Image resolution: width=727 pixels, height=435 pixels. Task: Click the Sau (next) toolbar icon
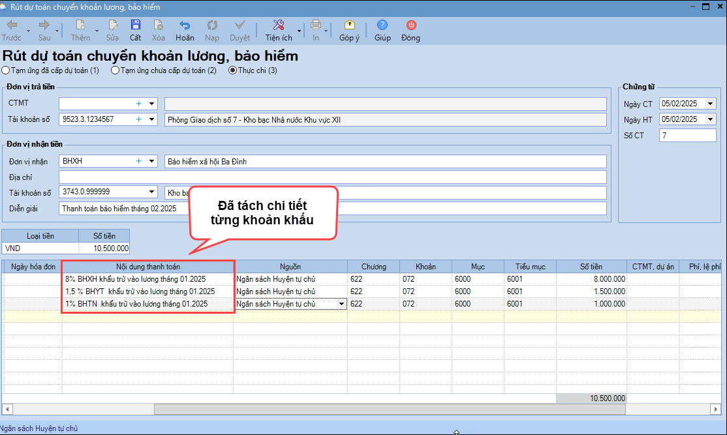coord(44,25)
